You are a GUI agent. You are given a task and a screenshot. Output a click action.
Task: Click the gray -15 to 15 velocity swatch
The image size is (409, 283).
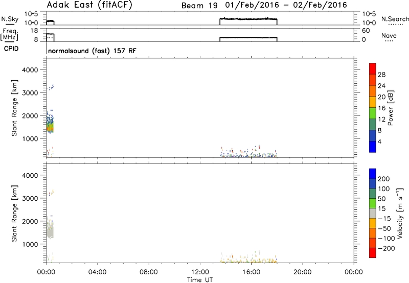[x=373, y=213]
